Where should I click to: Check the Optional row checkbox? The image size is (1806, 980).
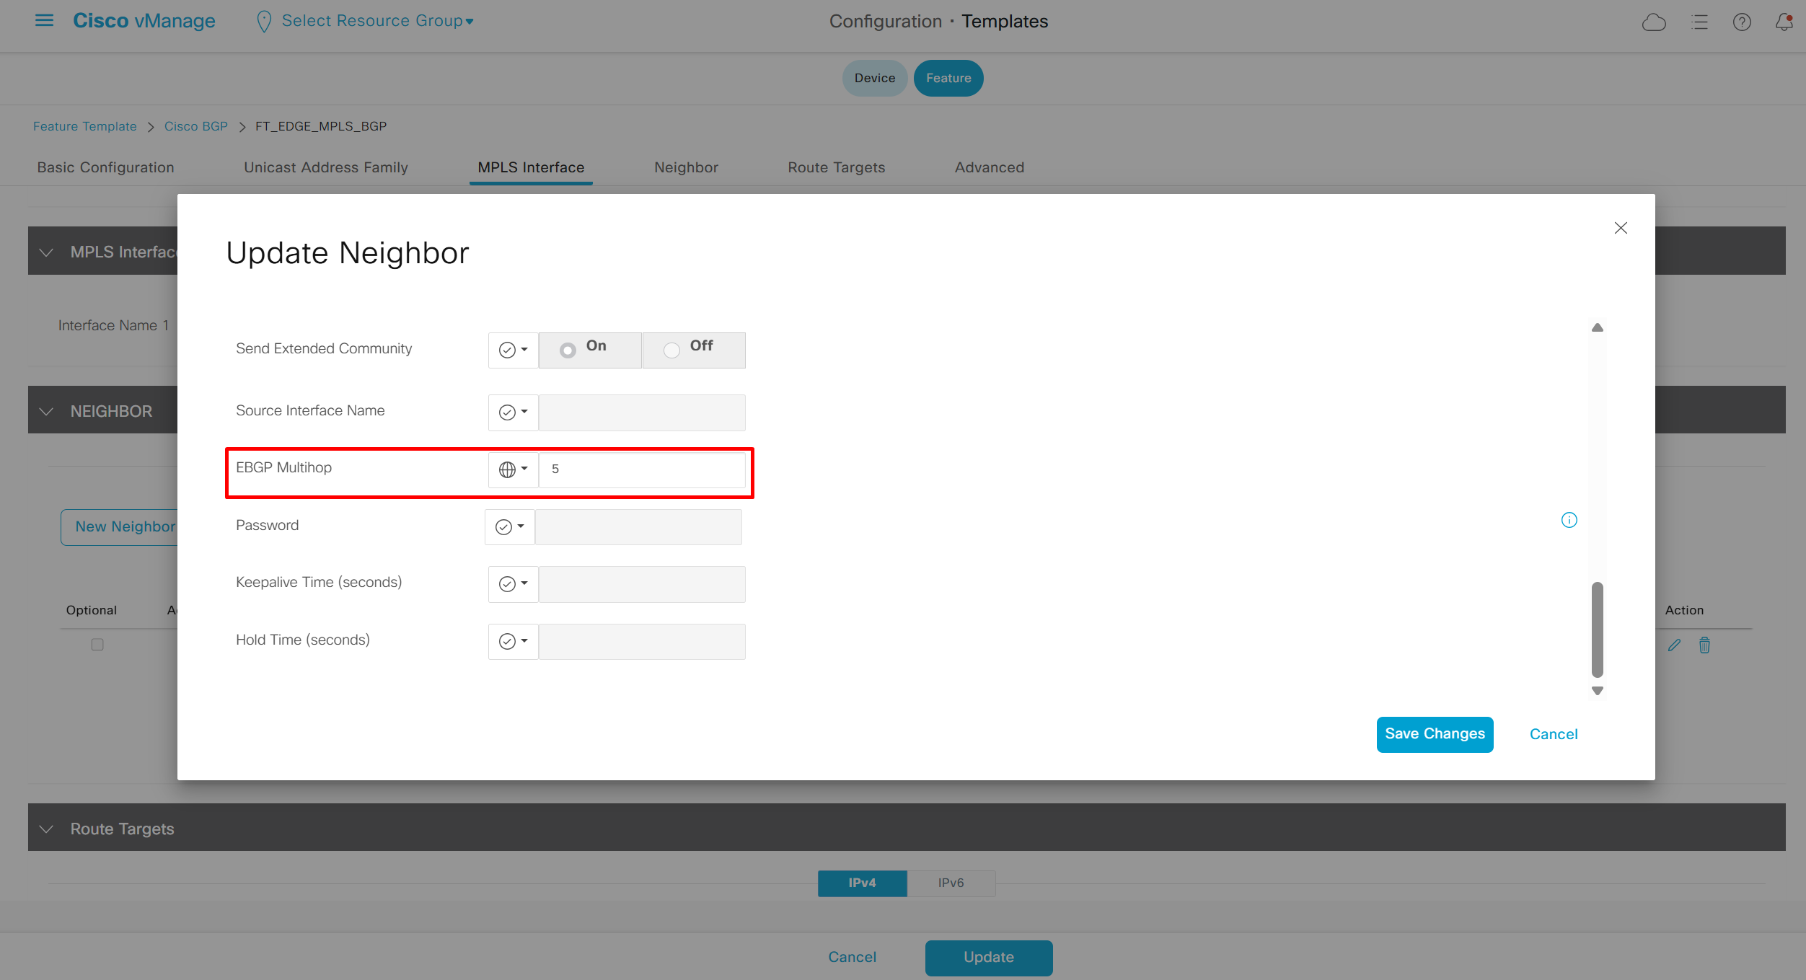point(97,645)
